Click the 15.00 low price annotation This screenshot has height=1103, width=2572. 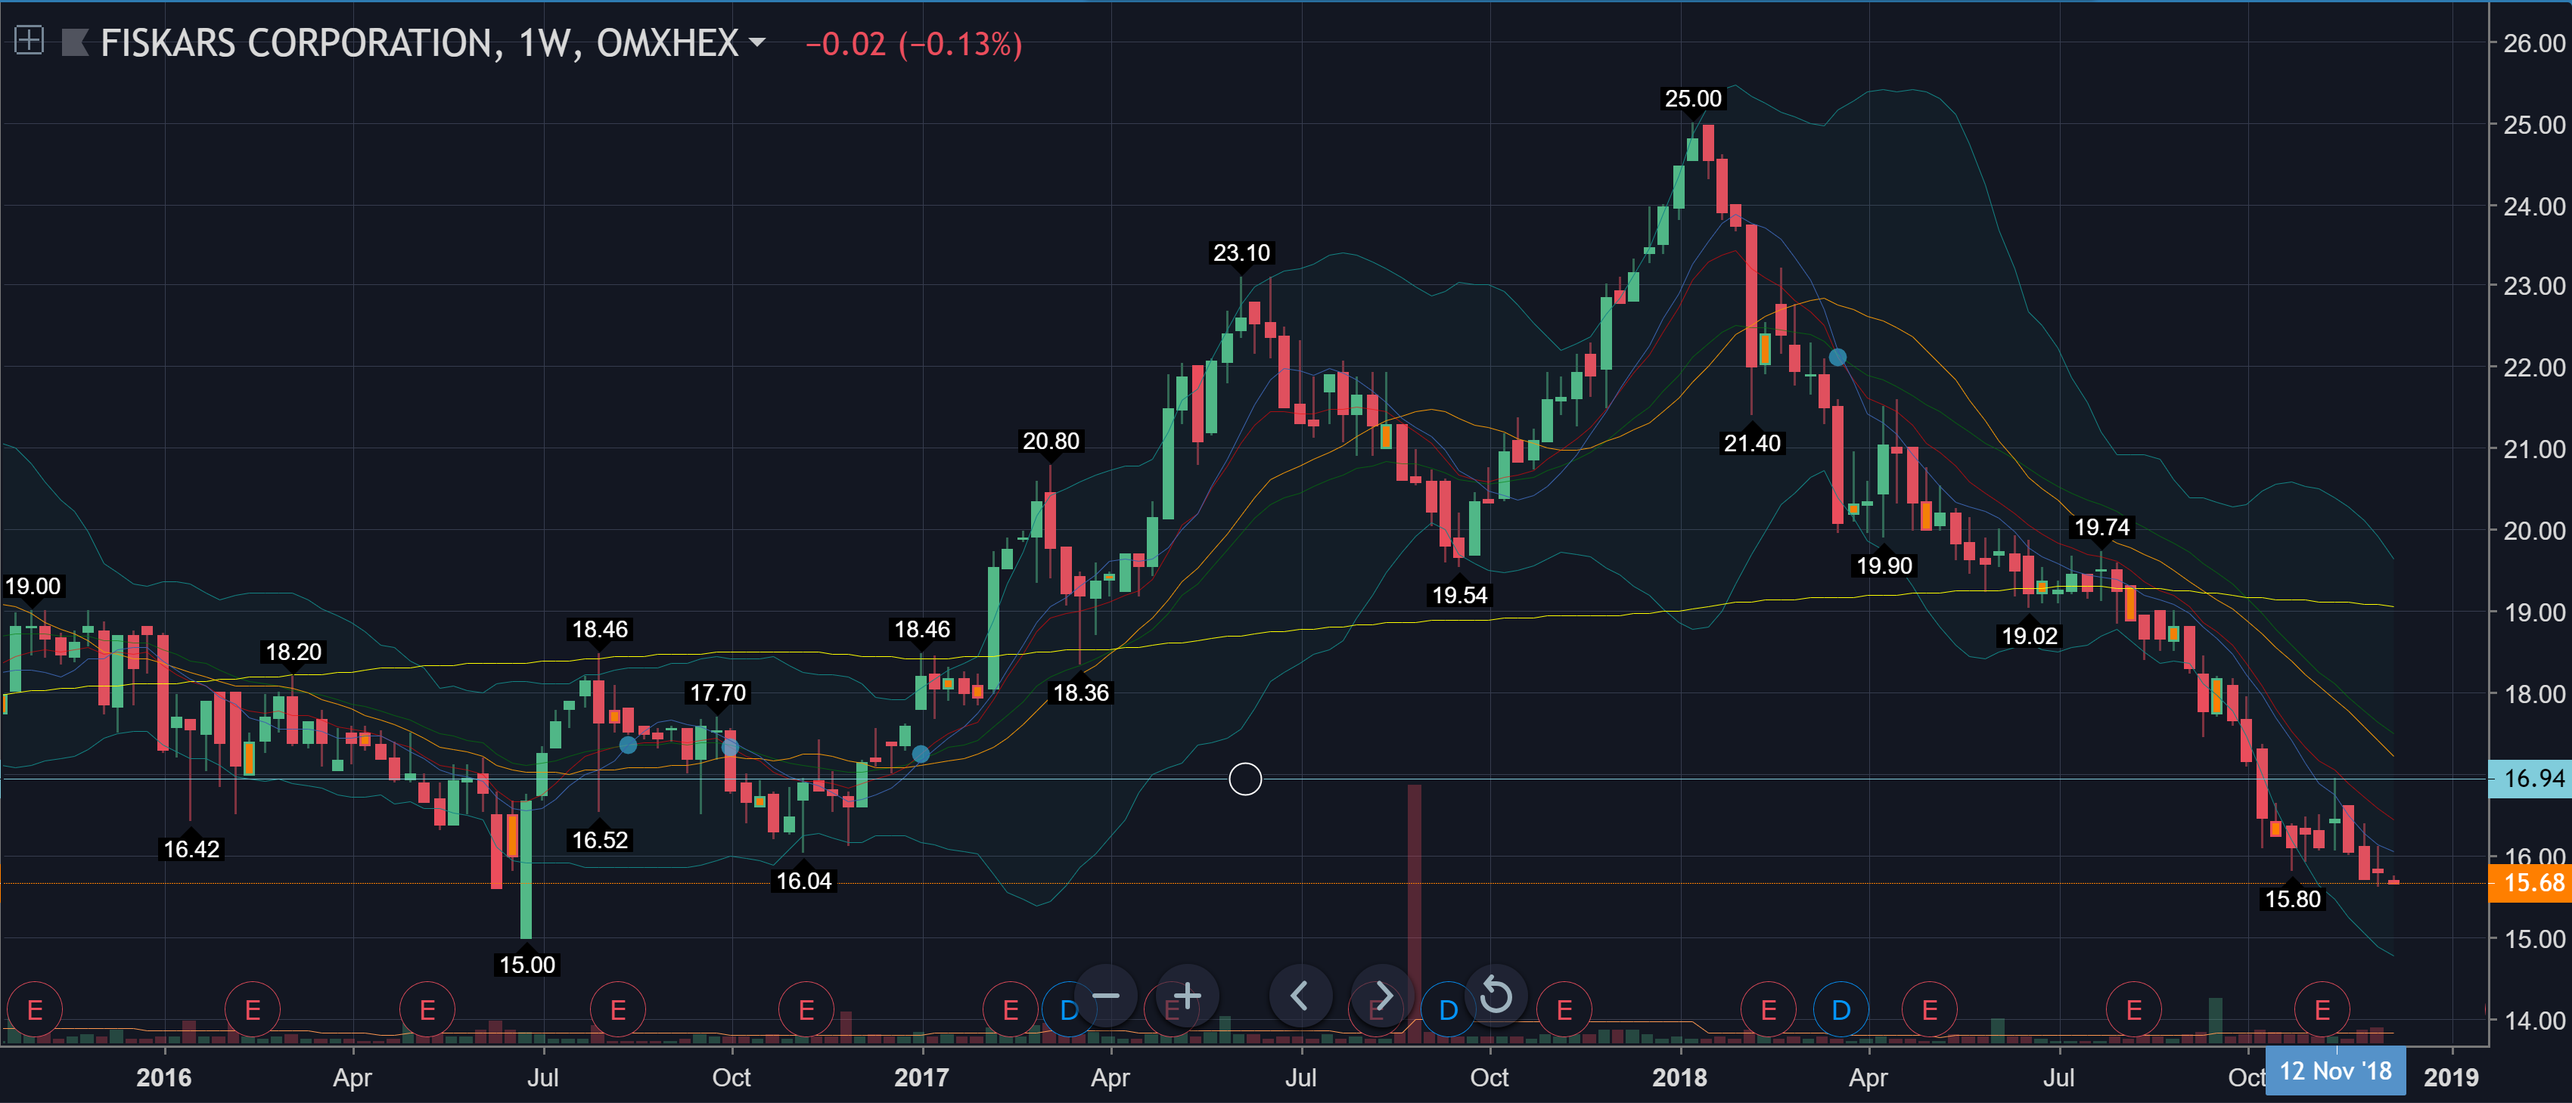coord(527,964)
